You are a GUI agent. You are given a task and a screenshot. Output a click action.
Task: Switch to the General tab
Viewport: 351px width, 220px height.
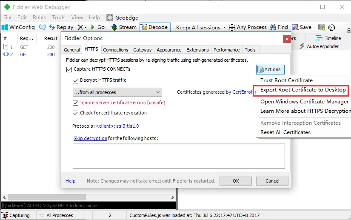coord(72,50)
